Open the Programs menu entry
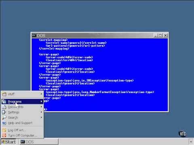The width and height of the screenshot is (194, 145). pos(22,101)
